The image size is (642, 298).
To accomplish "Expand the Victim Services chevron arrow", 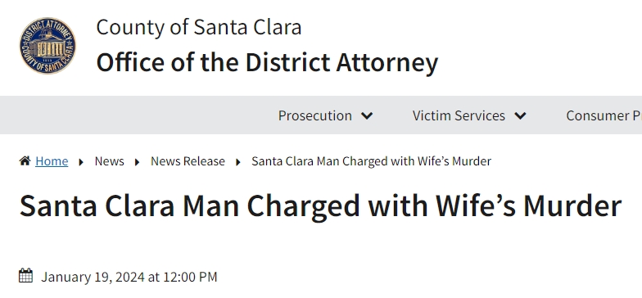I will click(520, 116).
